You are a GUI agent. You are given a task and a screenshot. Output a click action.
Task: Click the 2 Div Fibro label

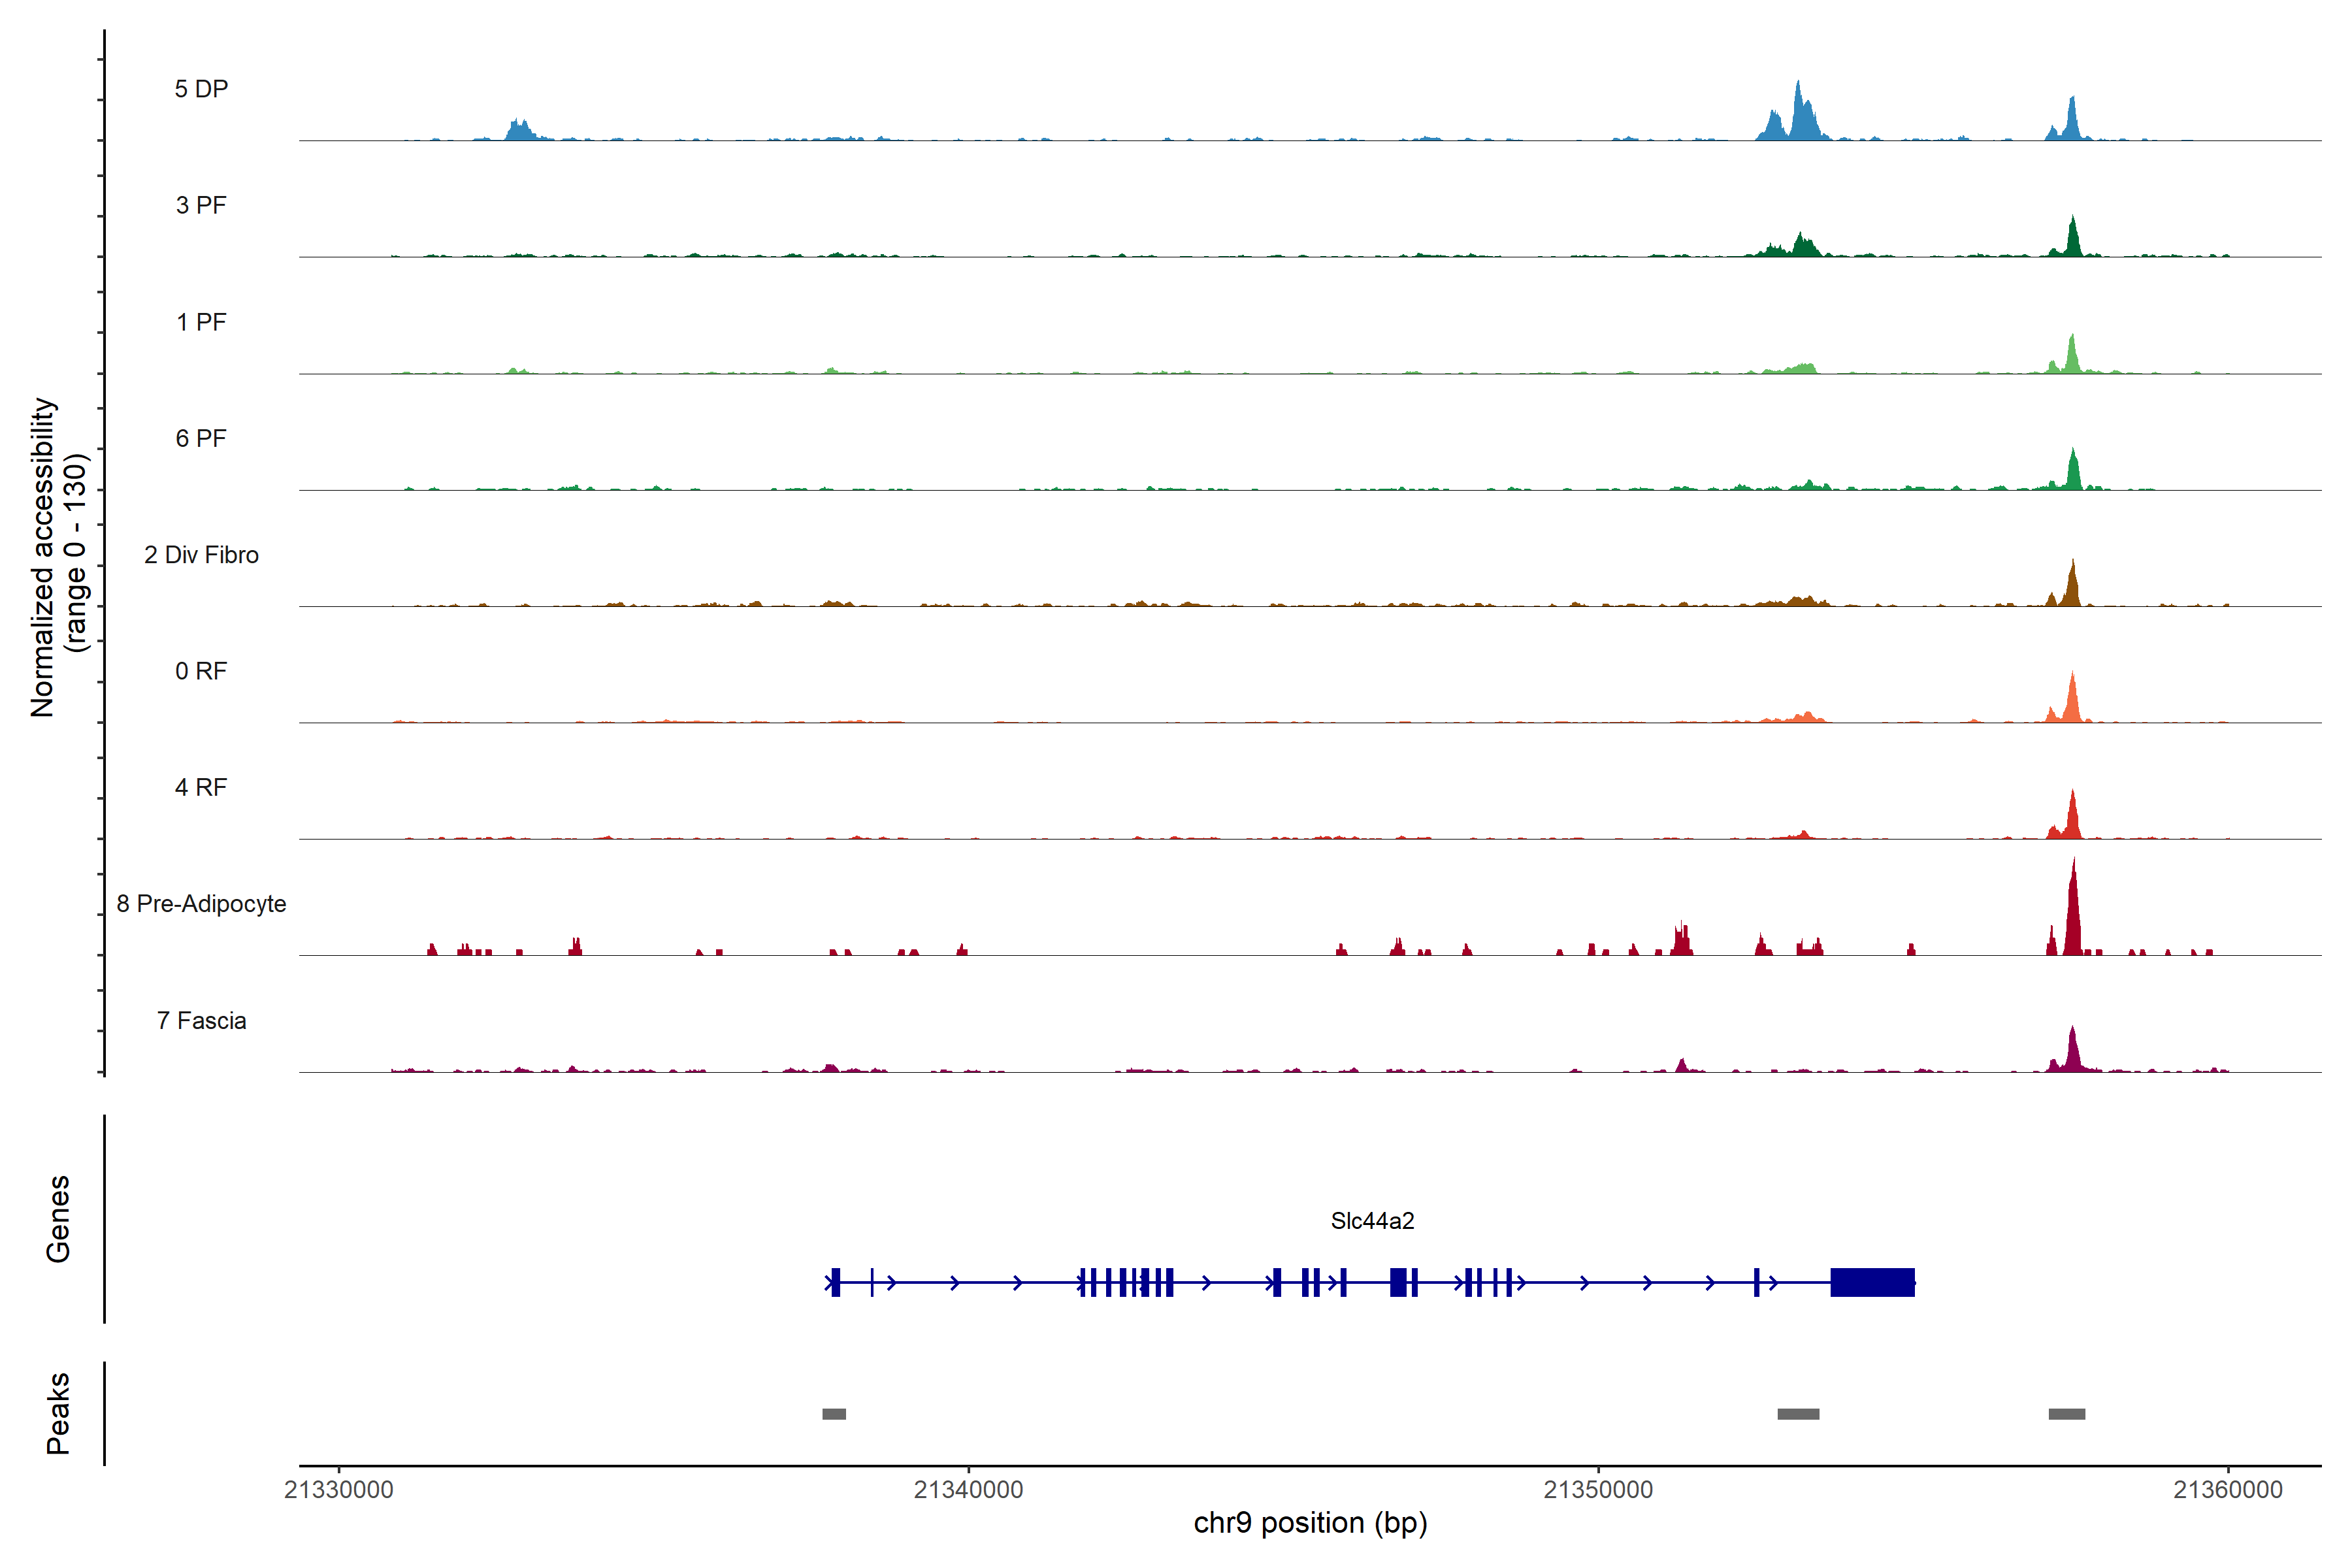[x=201, y=555]
